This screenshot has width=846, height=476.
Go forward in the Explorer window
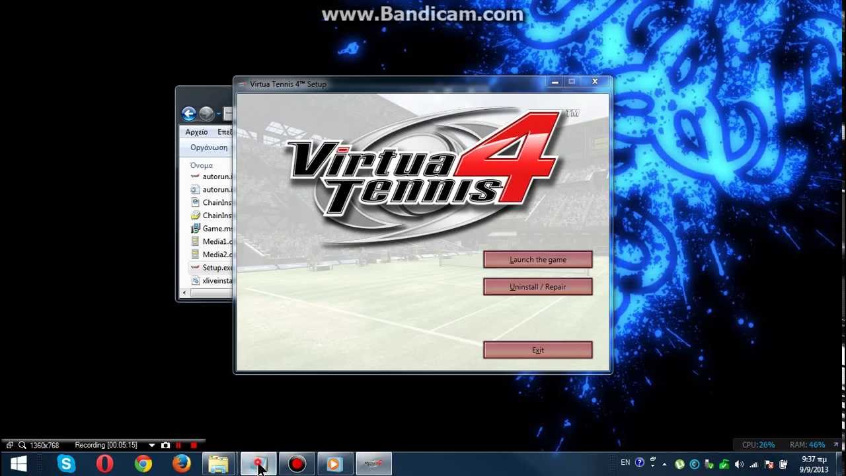tap(206, 114)
